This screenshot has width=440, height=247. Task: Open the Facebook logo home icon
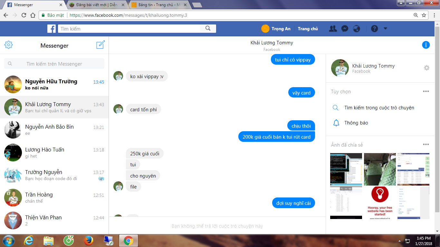[52, 29]
